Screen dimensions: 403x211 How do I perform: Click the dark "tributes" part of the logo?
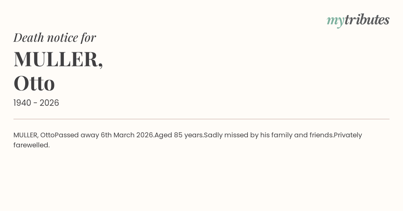367,20
